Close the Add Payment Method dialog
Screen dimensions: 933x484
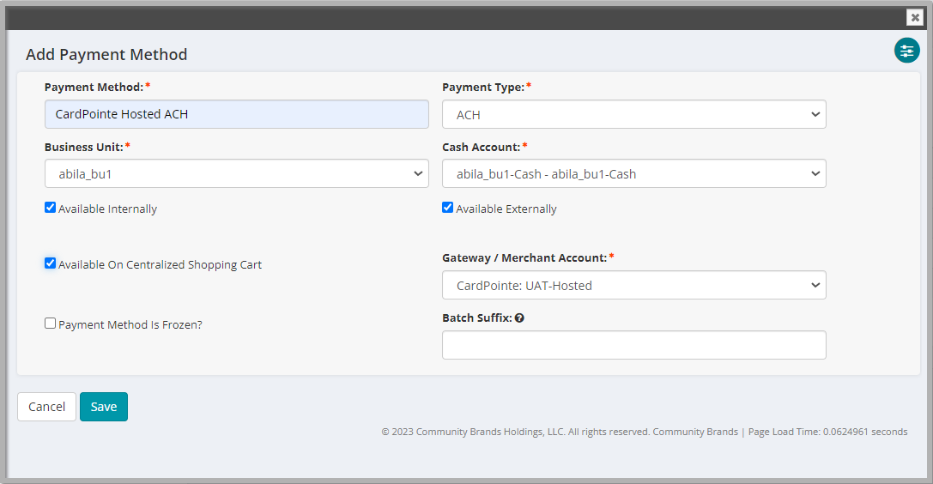pyautogui.click(x=915, y=17)
